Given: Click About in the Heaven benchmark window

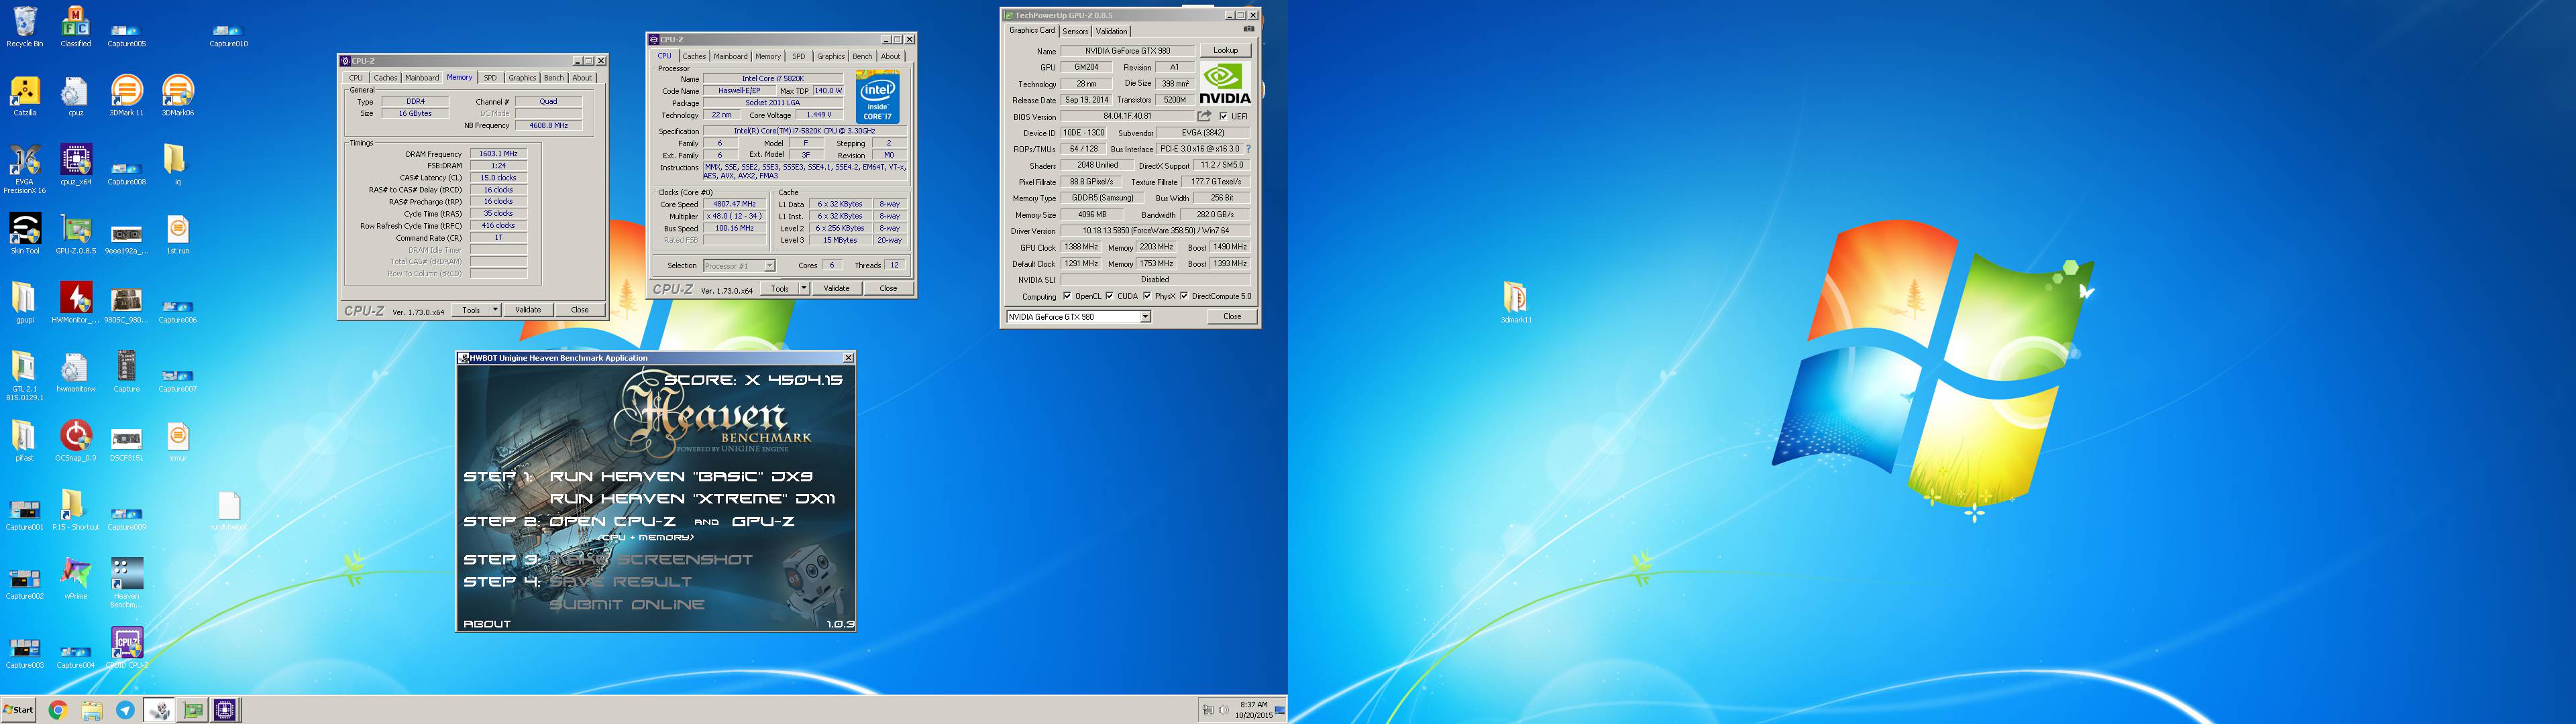Looking at the screenshot, I should pyautogui.click(x=487, y=623).
